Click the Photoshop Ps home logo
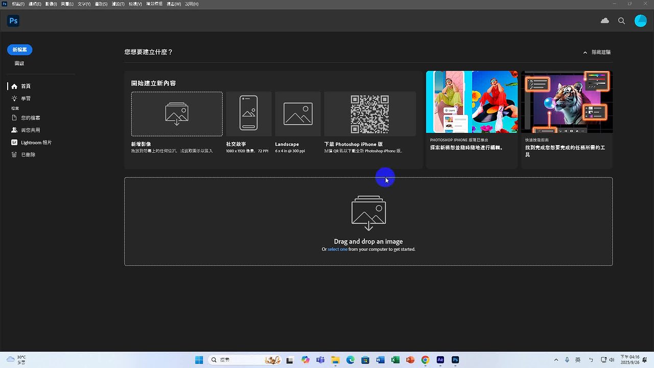 point(13,21)
